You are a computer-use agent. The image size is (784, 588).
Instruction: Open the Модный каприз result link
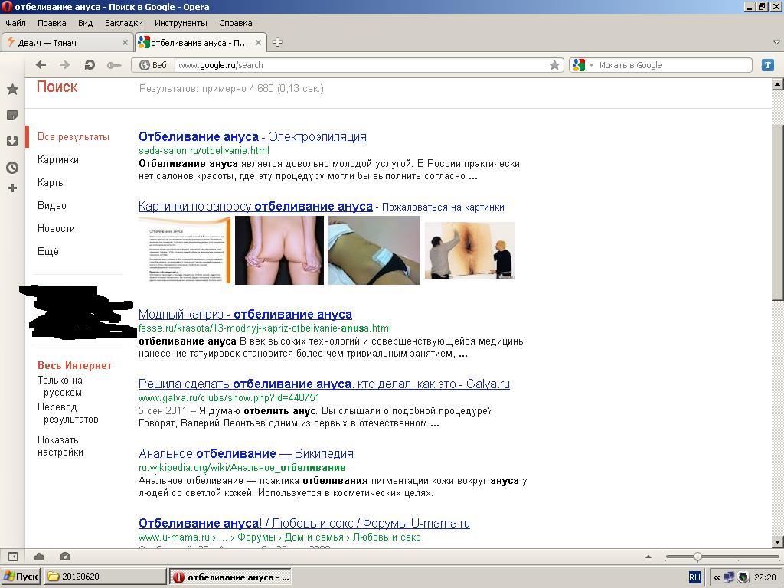pyautogui.click(x=245, y=315)
